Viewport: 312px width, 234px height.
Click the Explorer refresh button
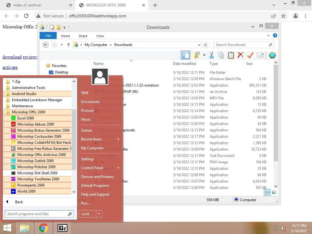(206, 45)
